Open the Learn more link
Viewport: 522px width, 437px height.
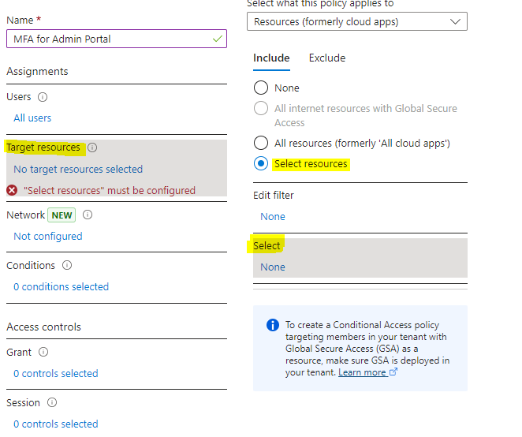(363, 372)
